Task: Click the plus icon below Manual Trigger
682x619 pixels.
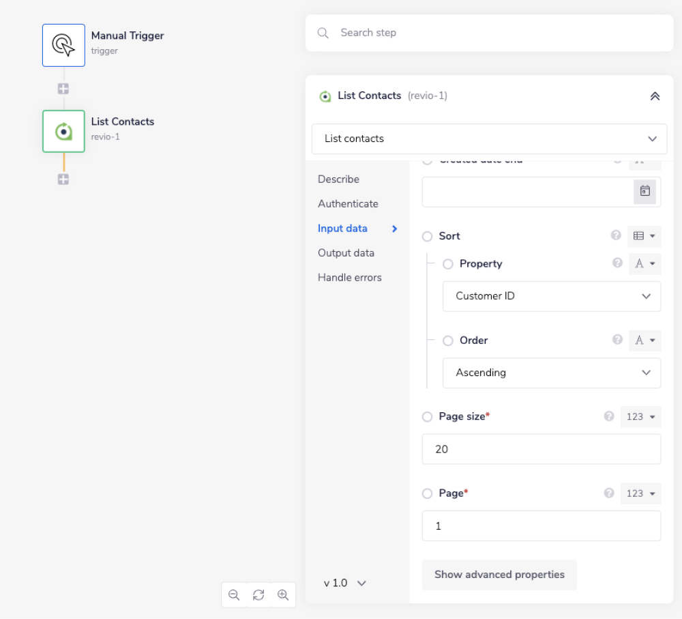Action: (63, 89)
